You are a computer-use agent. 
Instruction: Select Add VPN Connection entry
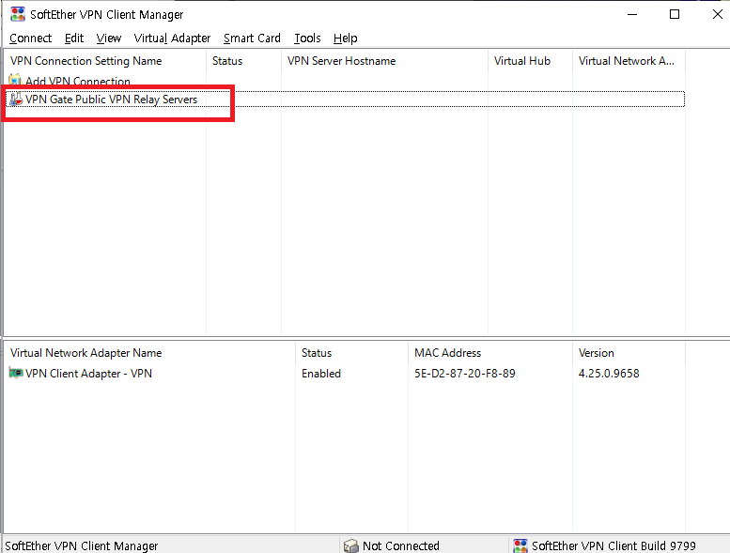[78, 81]
